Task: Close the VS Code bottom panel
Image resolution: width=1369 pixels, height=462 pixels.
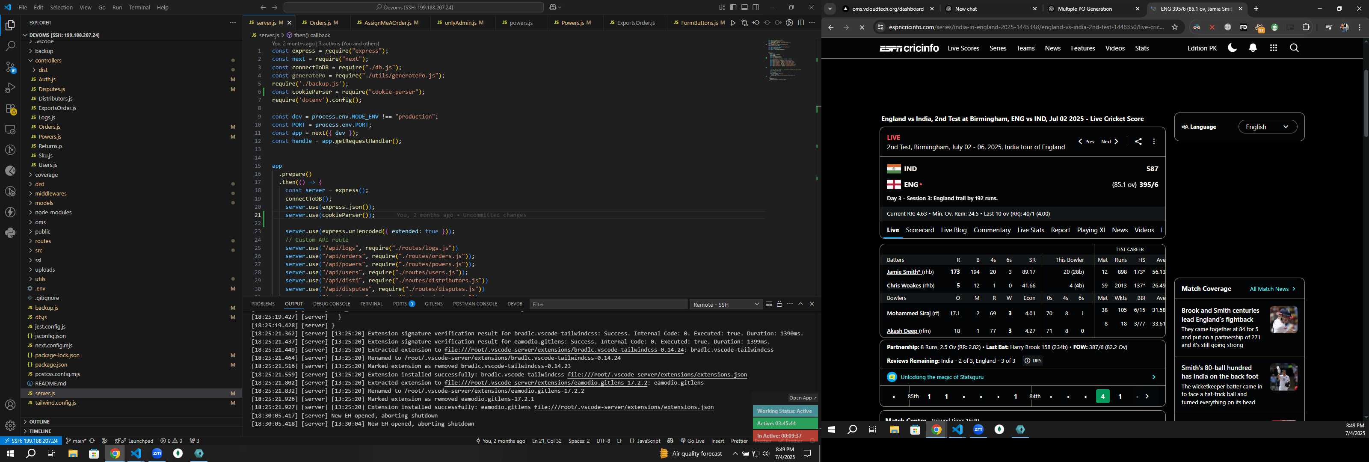Action: [812, 304]
